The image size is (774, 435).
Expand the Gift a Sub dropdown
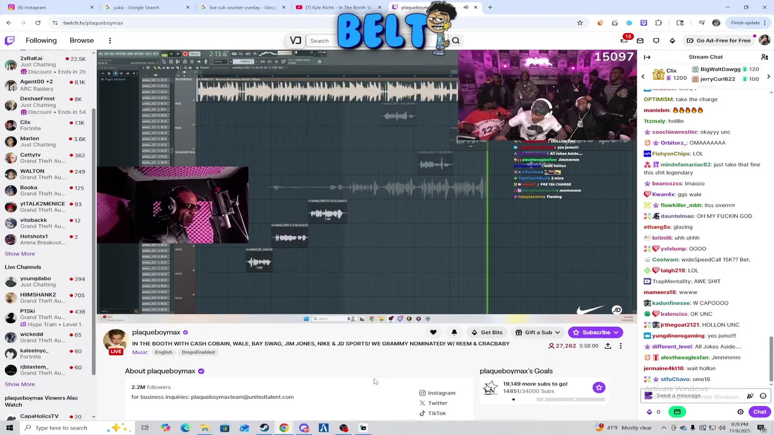(x=557, y=332)
